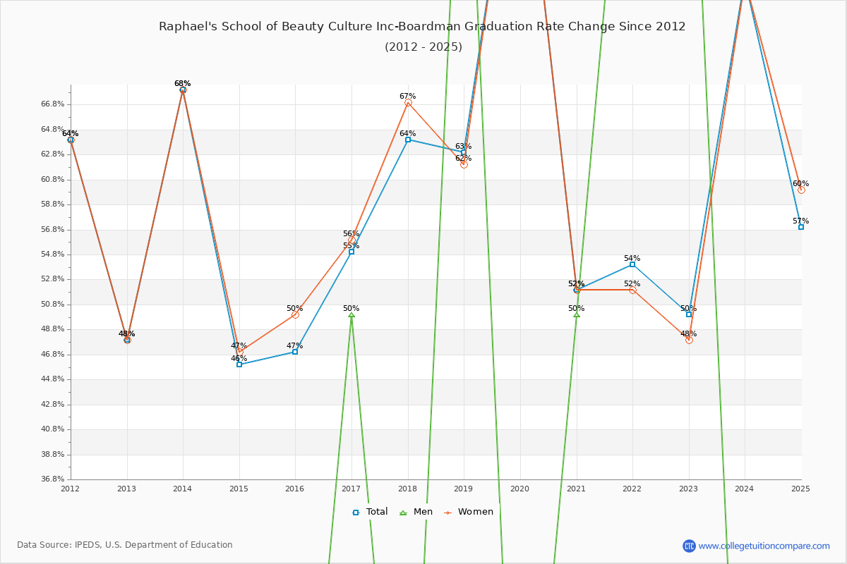Select the Women 52% data point at 2022
Viewport: 847px width, 564px height.
632,290
